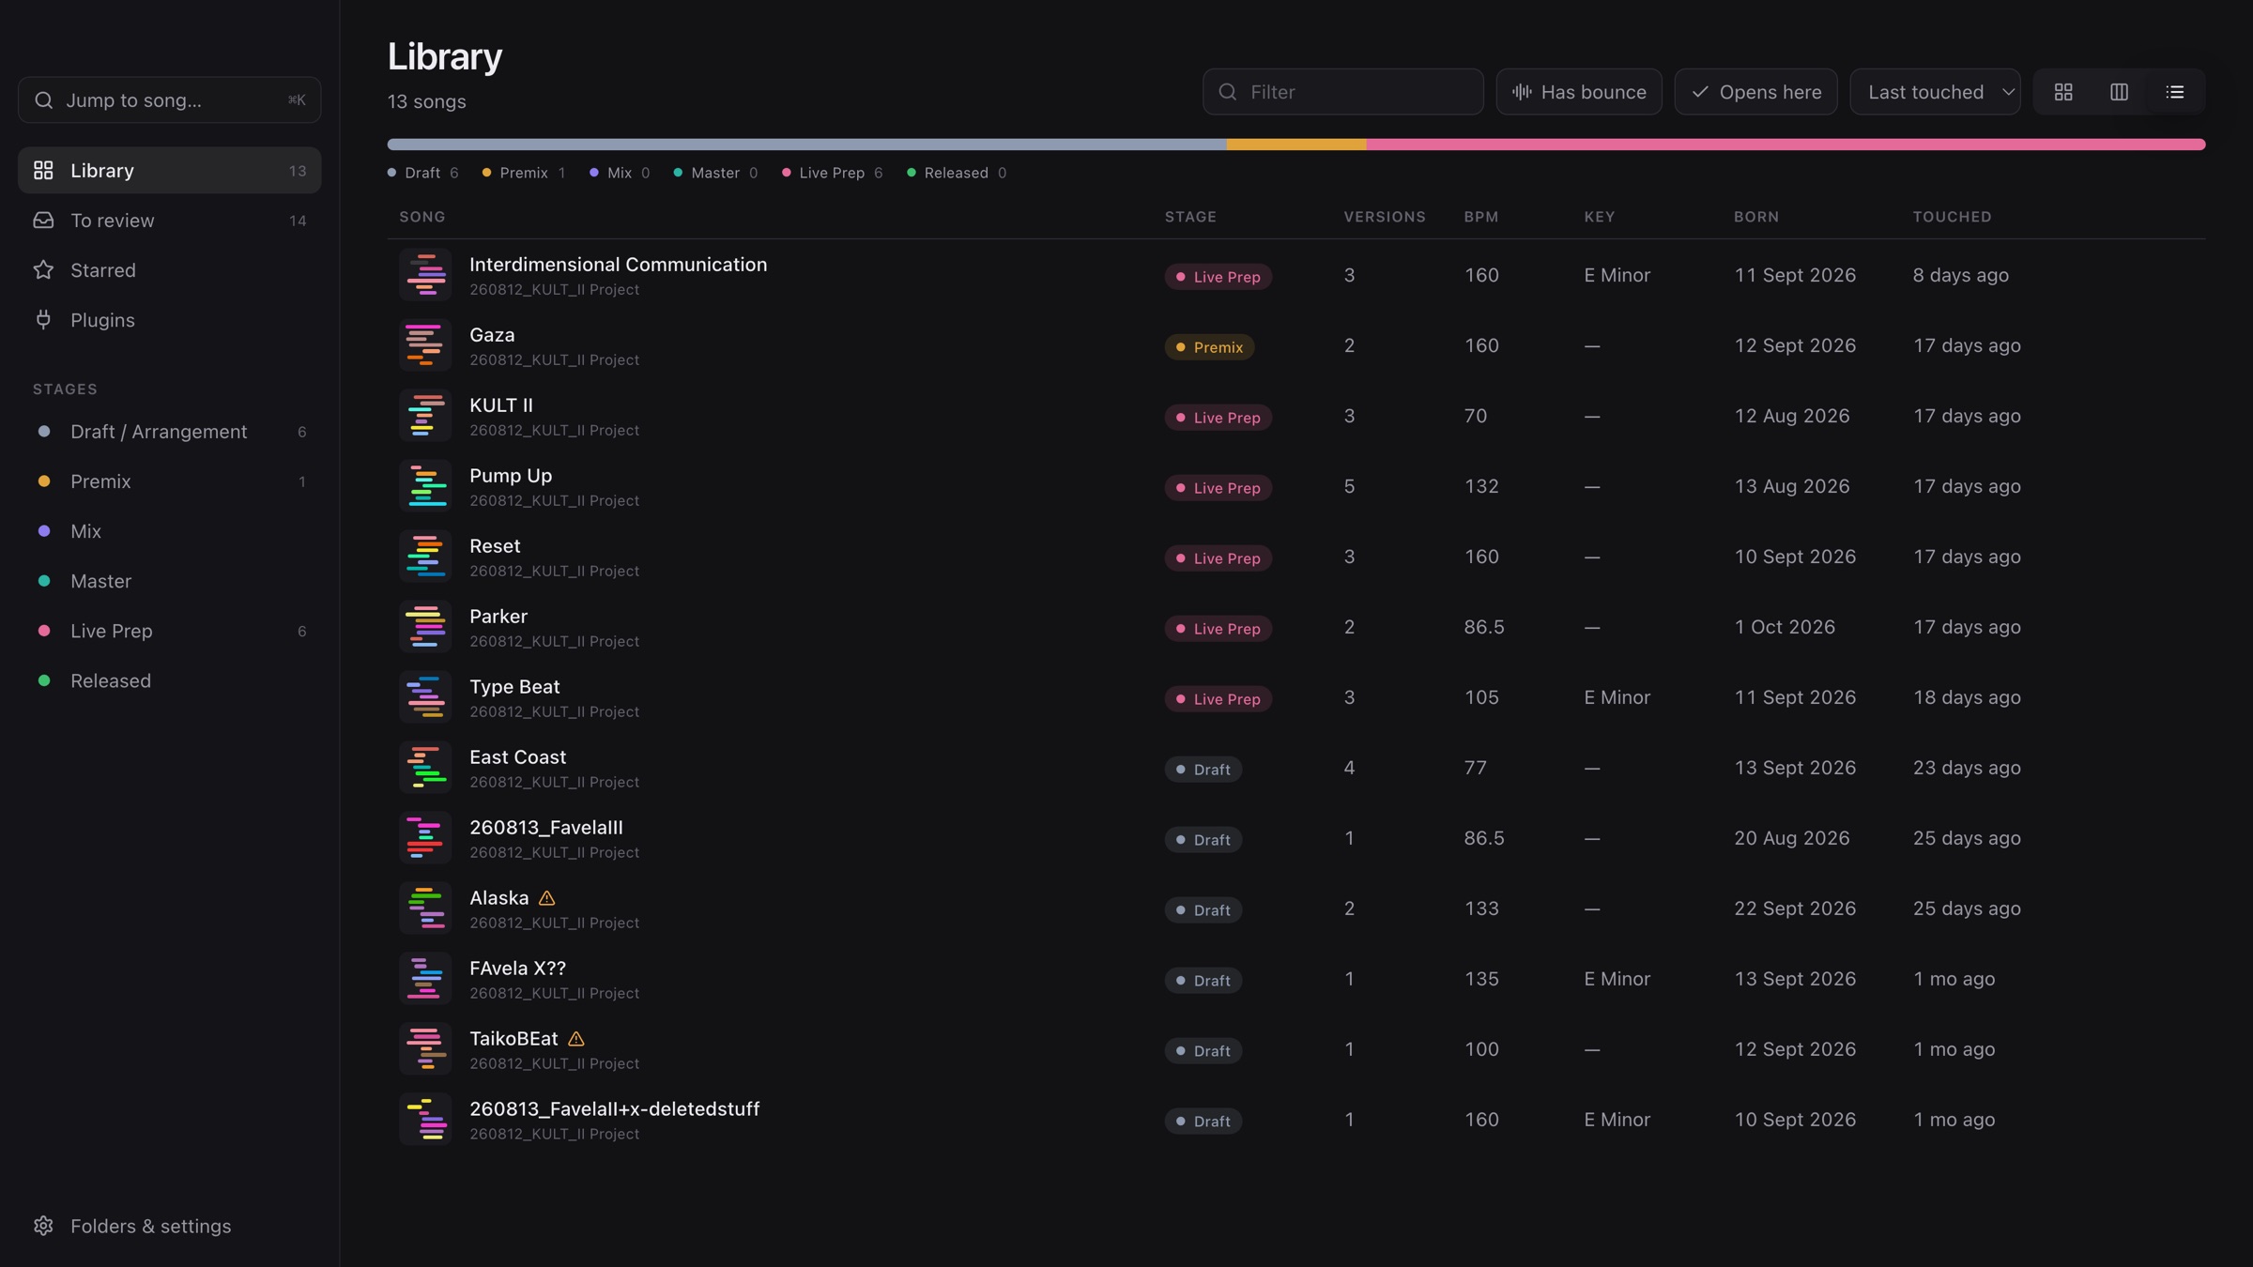The height and width of the screenshot is (1267, 2253).
Task: Select Draft / Arrangement stage in sidebar
Action: [x=169, y=432]
